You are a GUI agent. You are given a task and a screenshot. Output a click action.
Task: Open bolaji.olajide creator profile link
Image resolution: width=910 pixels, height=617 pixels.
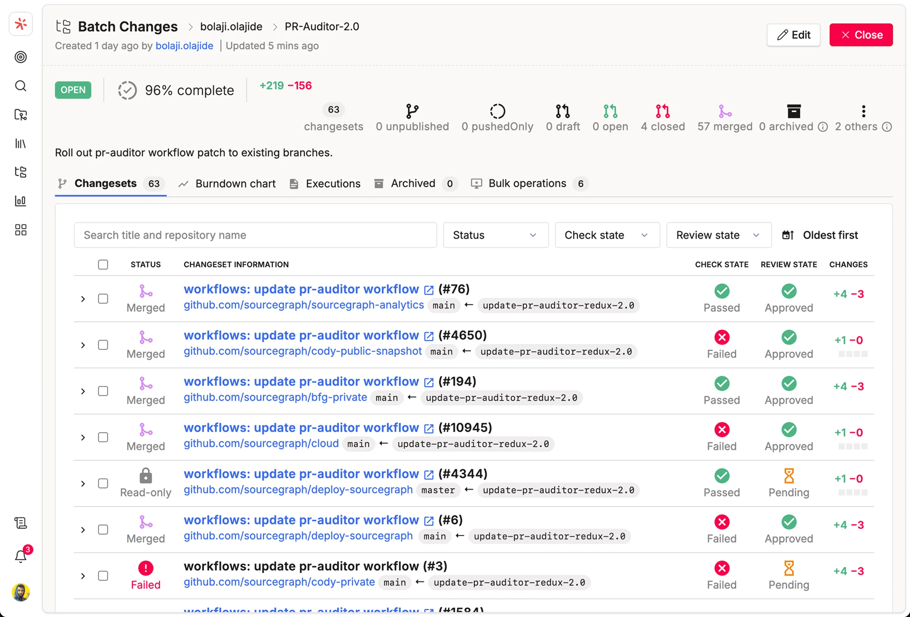(x=184, y=46)
